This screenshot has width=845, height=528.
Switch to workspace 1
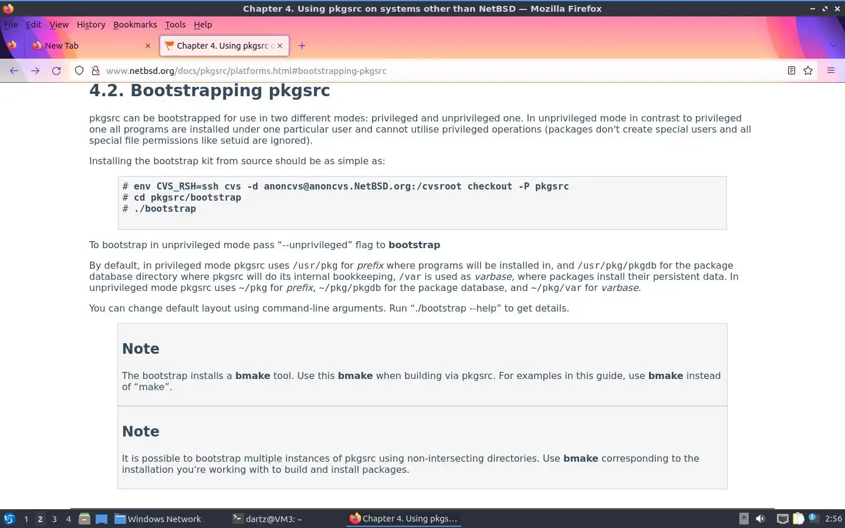[26, 519]
